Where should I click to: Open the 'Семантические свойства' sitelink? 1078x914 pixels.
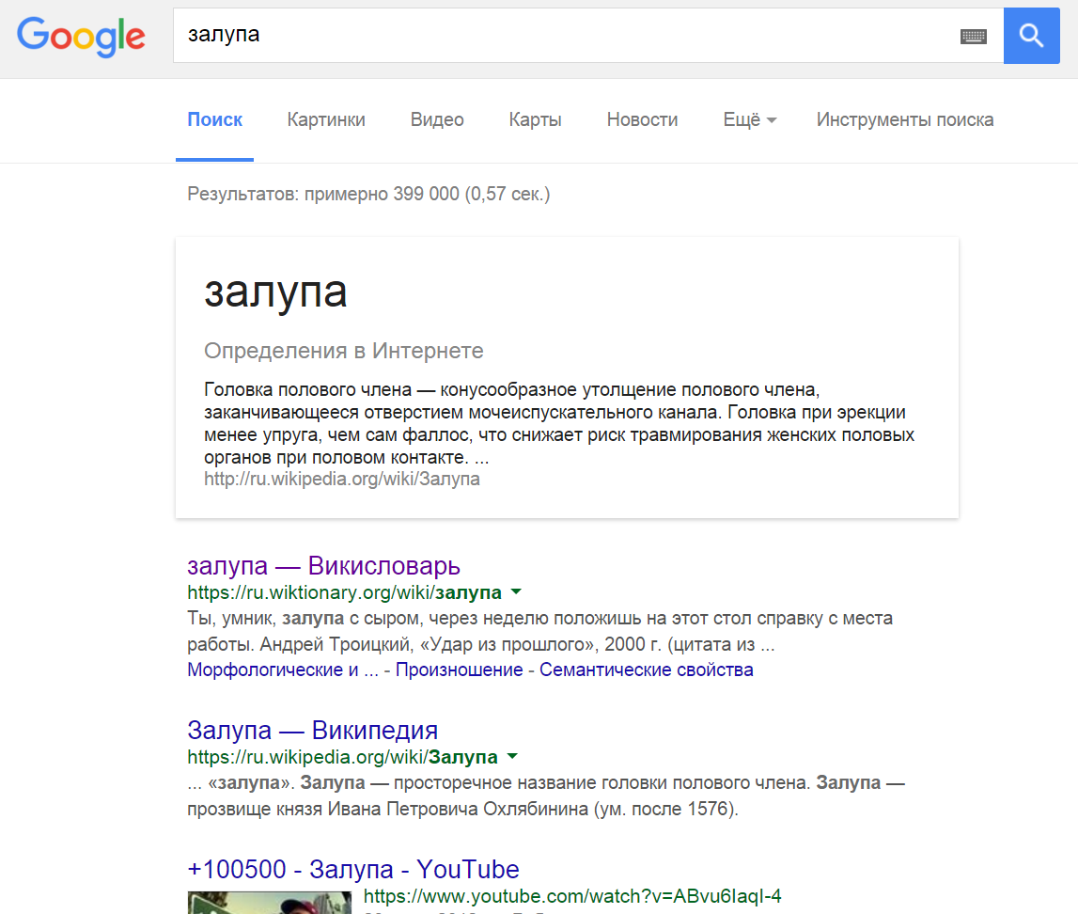pos(647,670)
